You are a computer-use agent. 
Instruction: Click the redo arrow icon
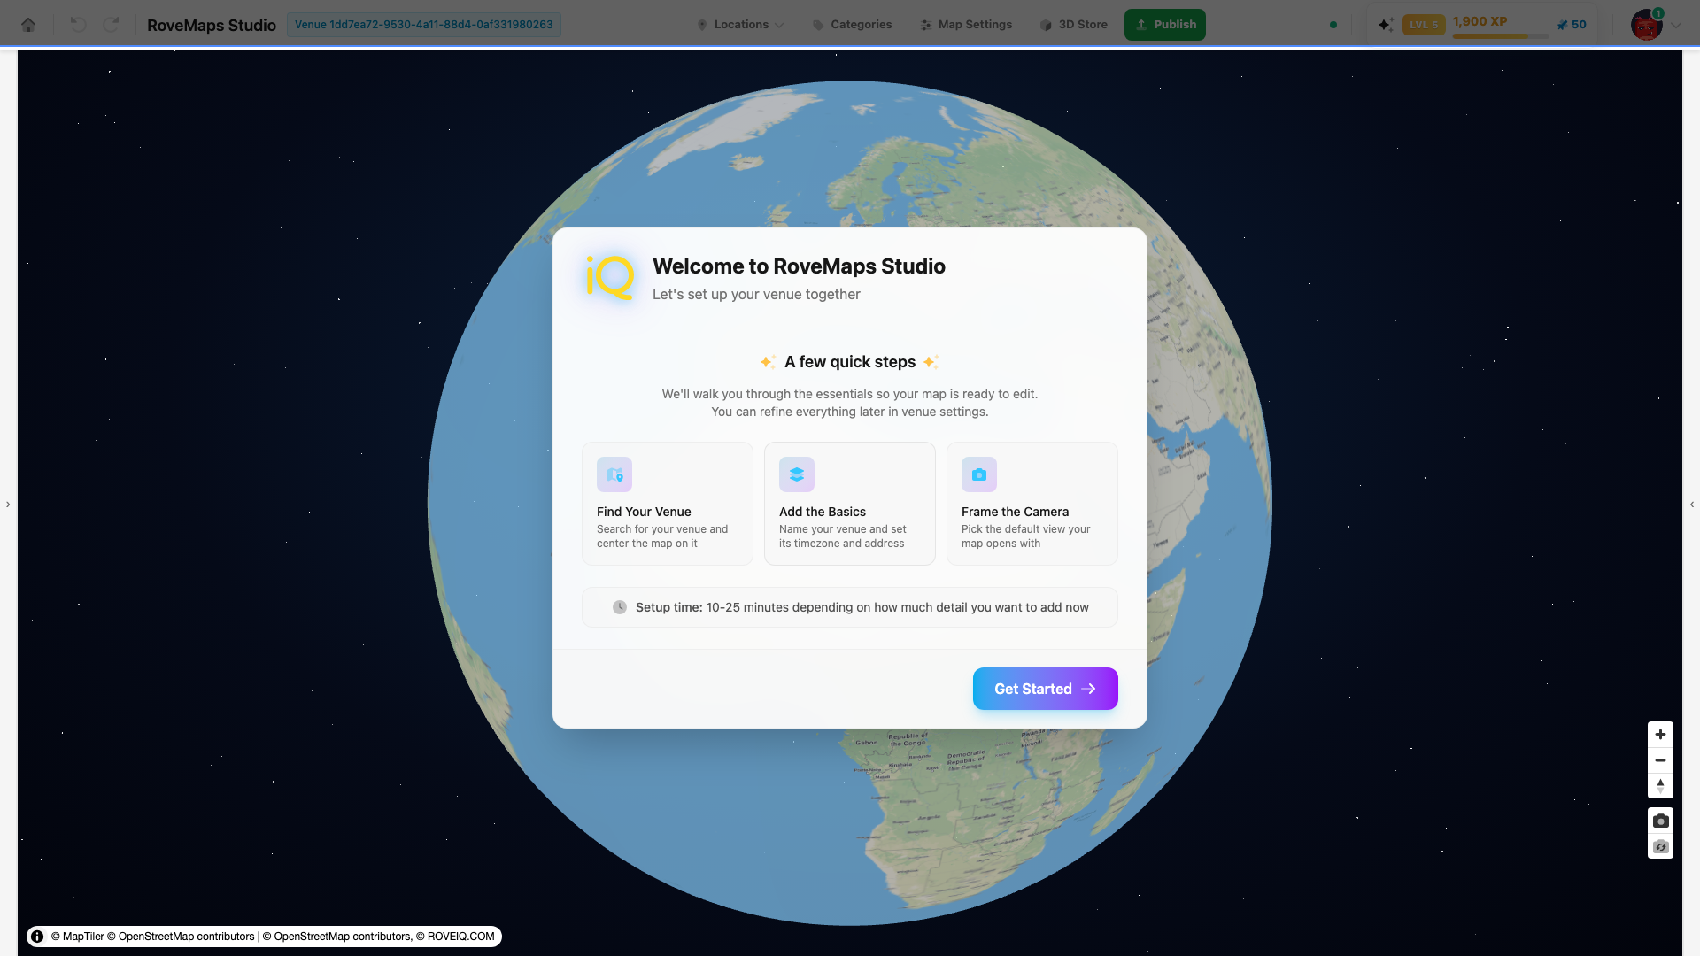(111, 25)
